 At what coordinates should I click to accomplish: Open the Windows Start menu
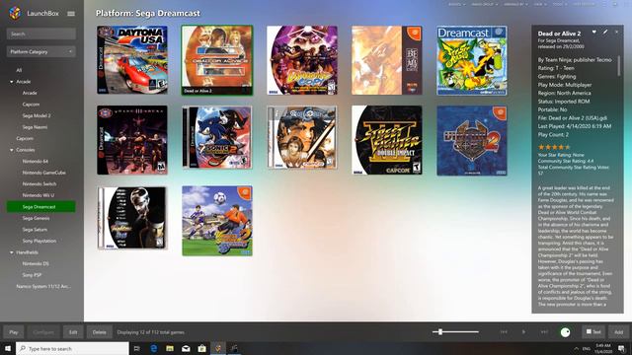coord(8,348)
